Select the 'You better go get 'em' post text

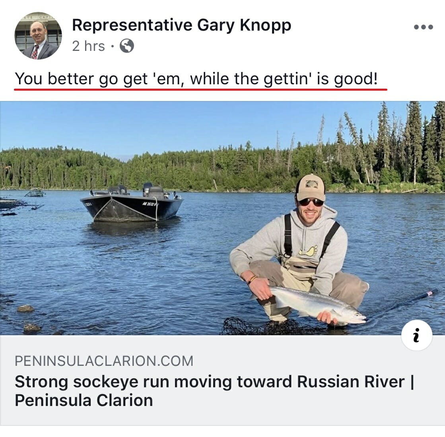(x=196, y=79)
